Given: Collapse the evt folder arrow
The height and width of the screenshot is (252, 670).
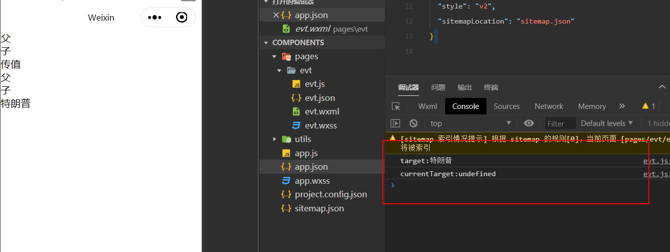Looking at the screenshot, I should (x=279, y=70).
